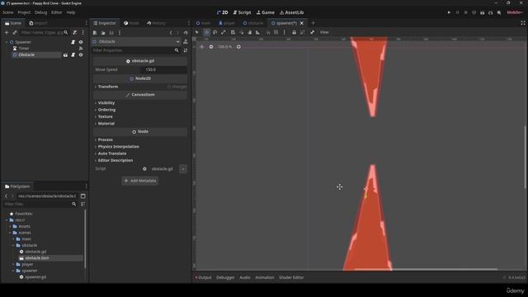528x297 pixels.
Task: Click the Pan Mode hand tool
Action: (250, 32)
